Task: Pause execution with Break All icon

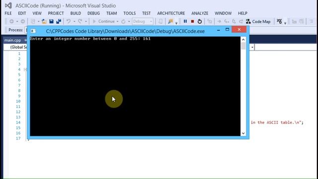Action: point(185,21)
